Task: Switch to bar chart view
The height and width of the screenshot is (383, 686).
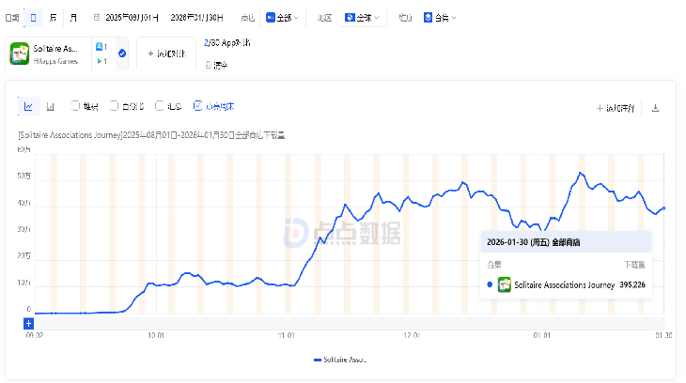Action: tap(51, 107)
